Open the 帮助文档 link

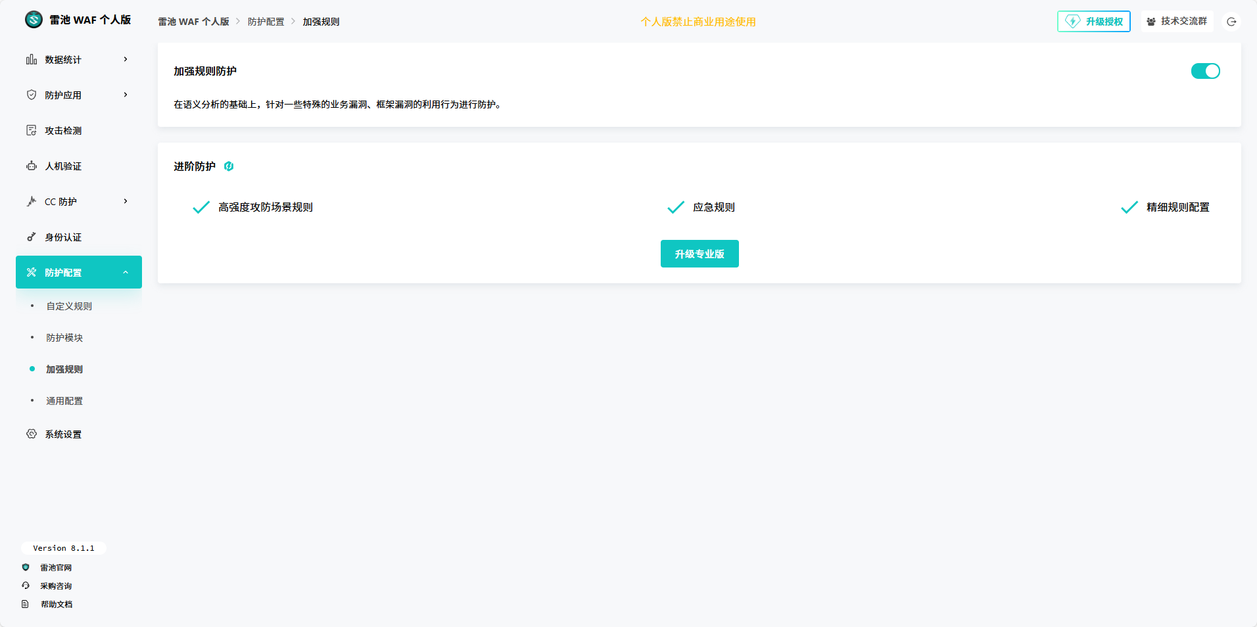click(x=57, y=604)
